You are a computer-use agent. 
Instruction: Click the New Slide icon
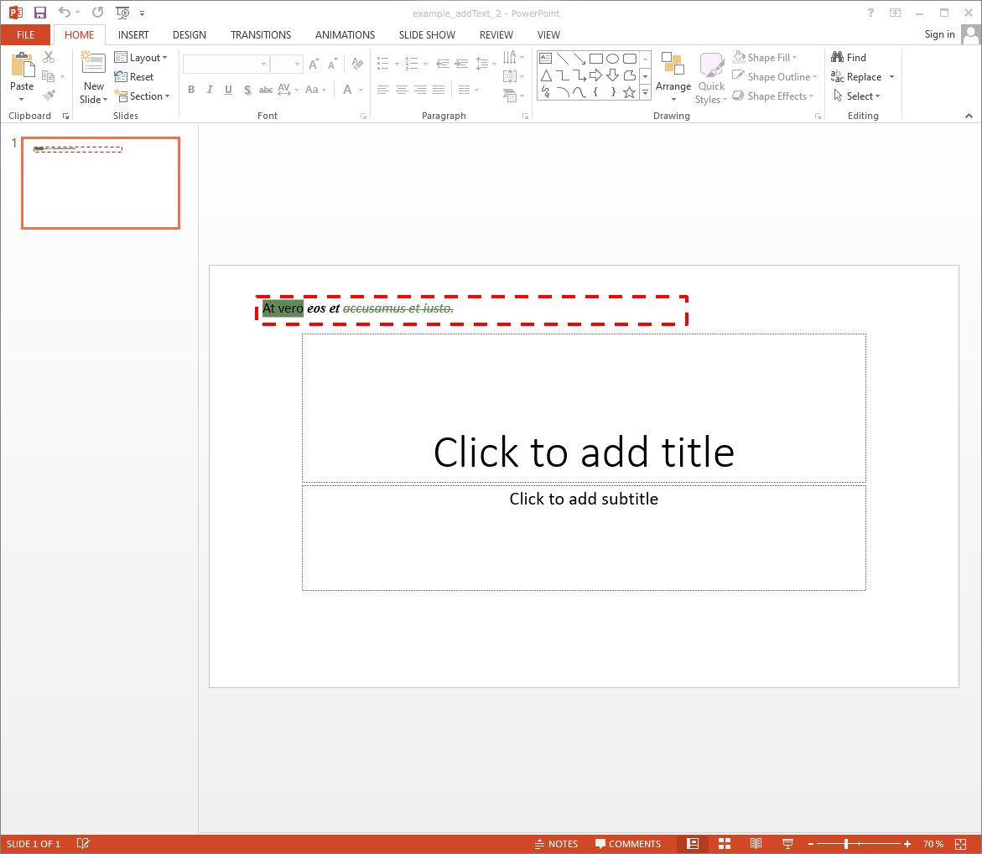coord(93,63)
